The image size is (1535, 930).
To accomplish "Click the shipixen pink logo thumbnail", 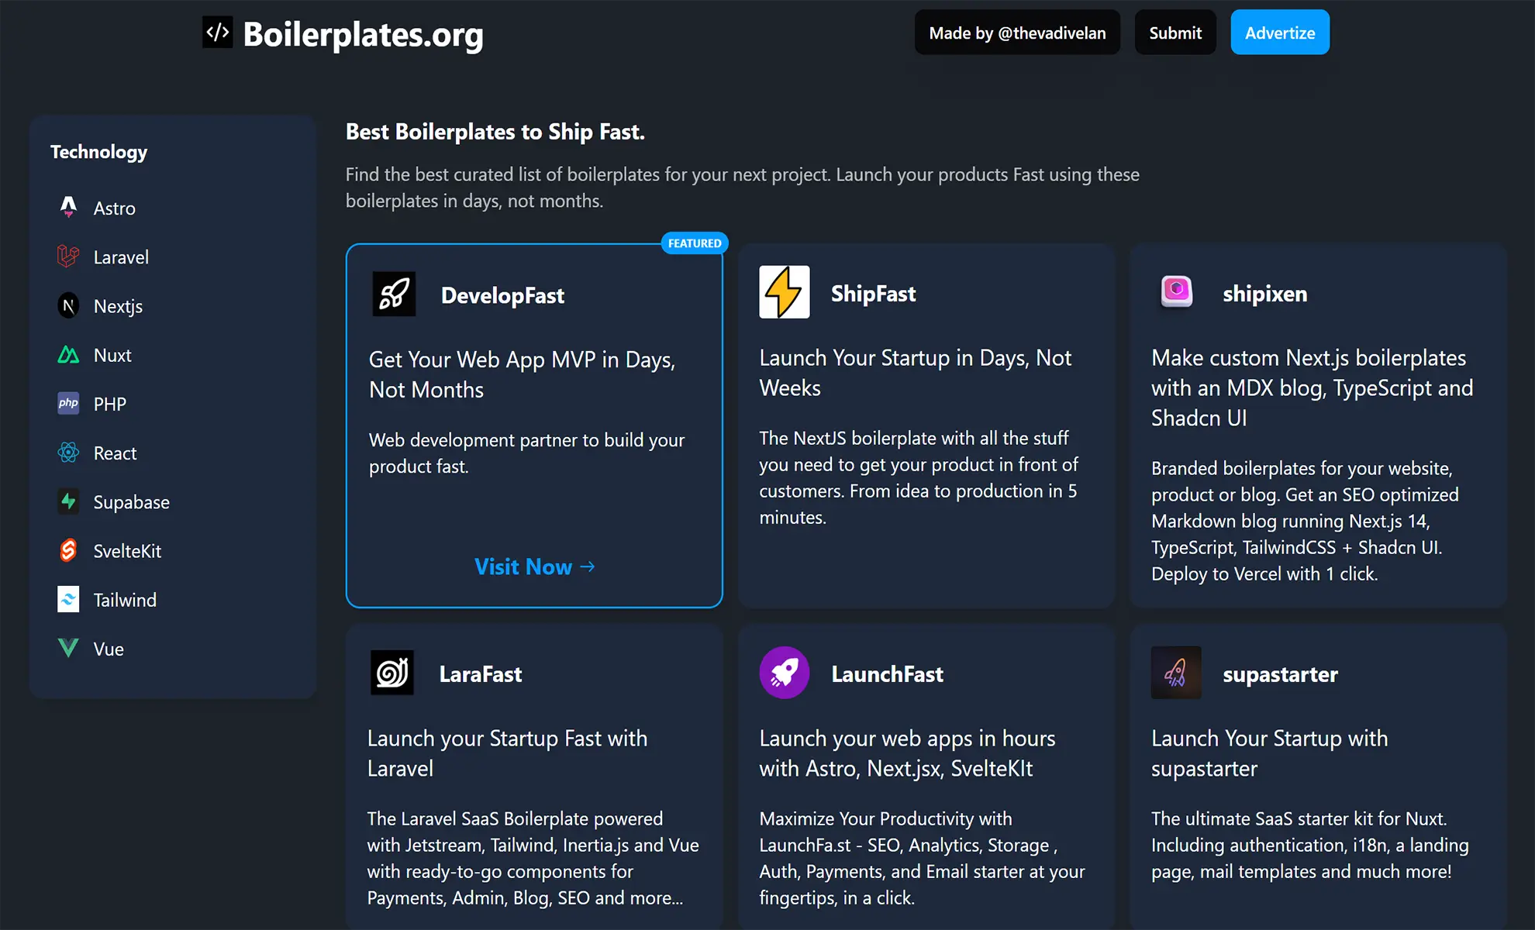I will point(1176,292).
